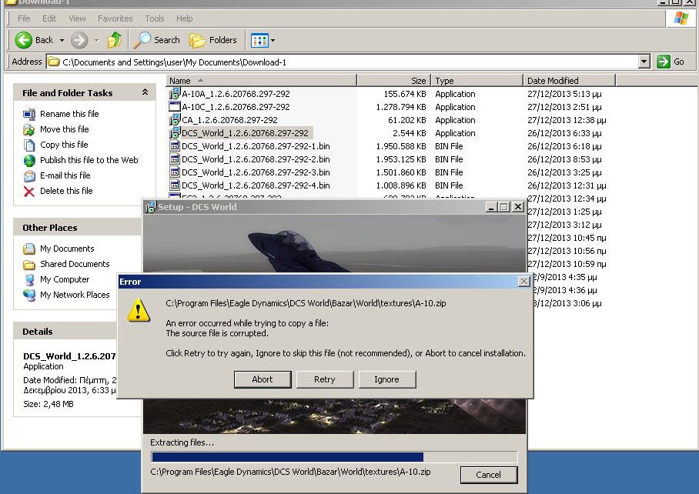Go up one folder level icon
Screen dimensions: 699x494
point(115,40)
